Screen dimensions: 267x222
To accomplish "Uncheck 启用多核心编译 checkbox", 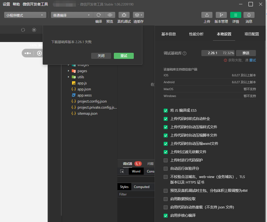I will 166,216.
